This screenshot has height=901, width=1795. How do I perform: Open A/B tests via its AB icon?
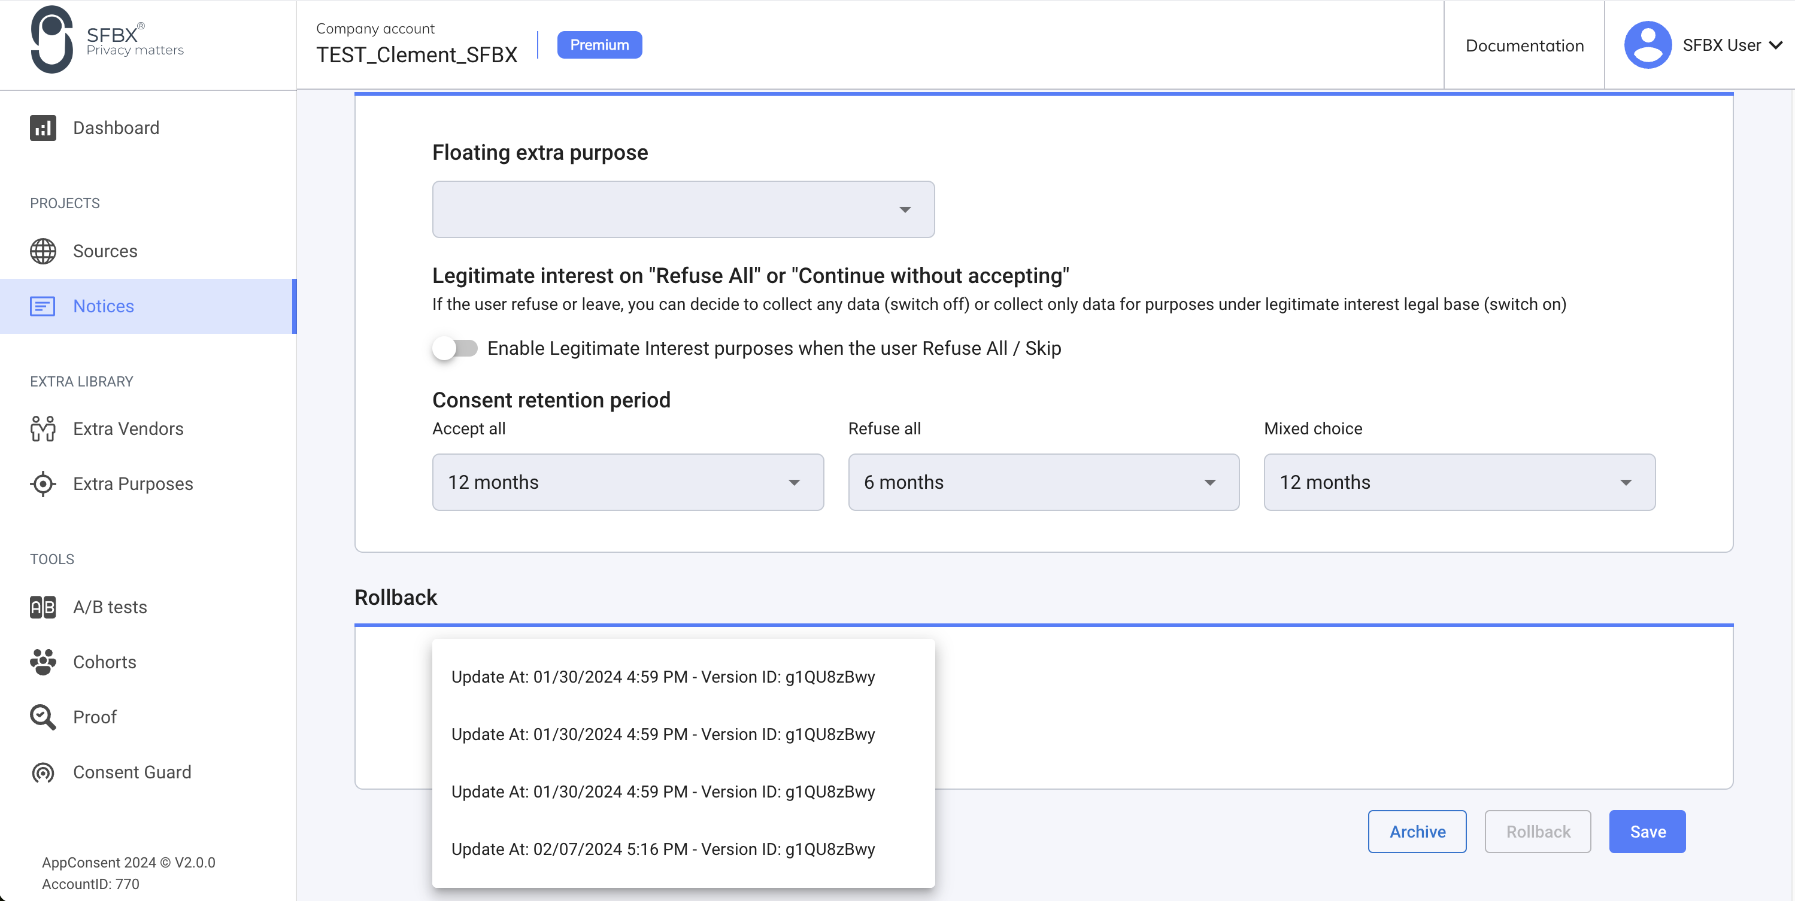click(43, 607)
